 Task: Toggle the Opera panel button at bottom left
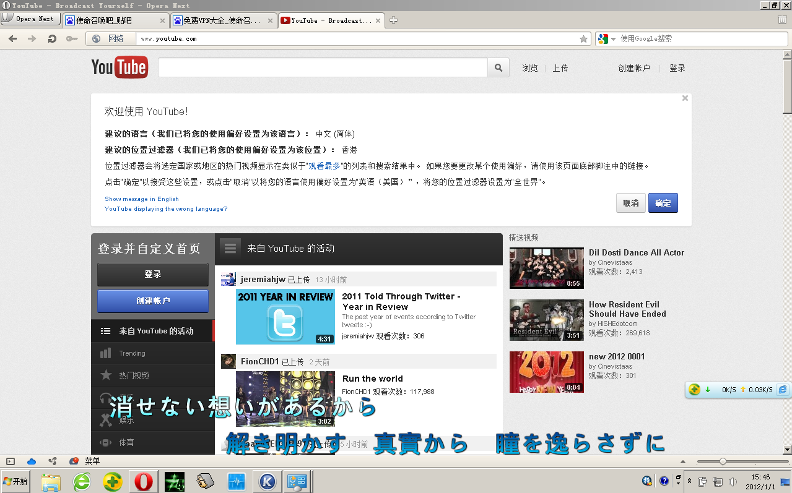[x=9, y=461]
